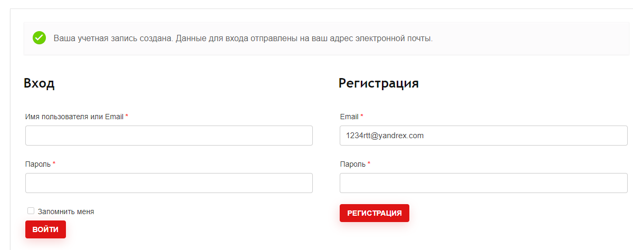Click the Вход section heading
Screen dimensions: 633x250
point(39,83)
